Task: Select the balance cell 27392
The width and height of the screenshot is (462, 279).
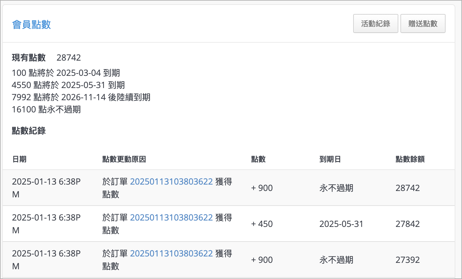Action: 407,260
